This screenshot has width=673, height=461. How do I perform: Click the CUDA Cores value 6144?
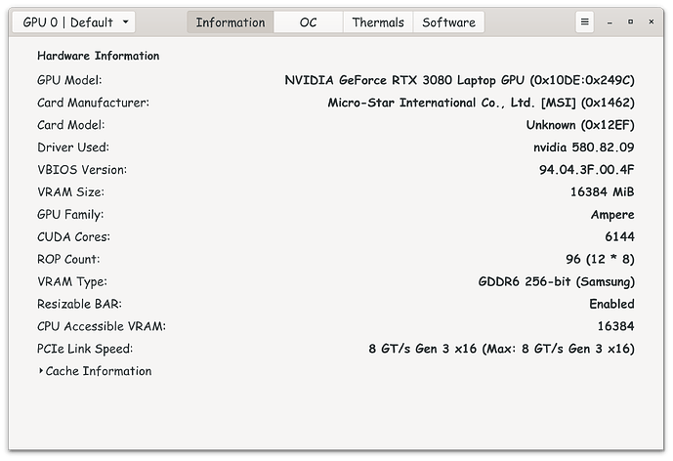[619, 237]
